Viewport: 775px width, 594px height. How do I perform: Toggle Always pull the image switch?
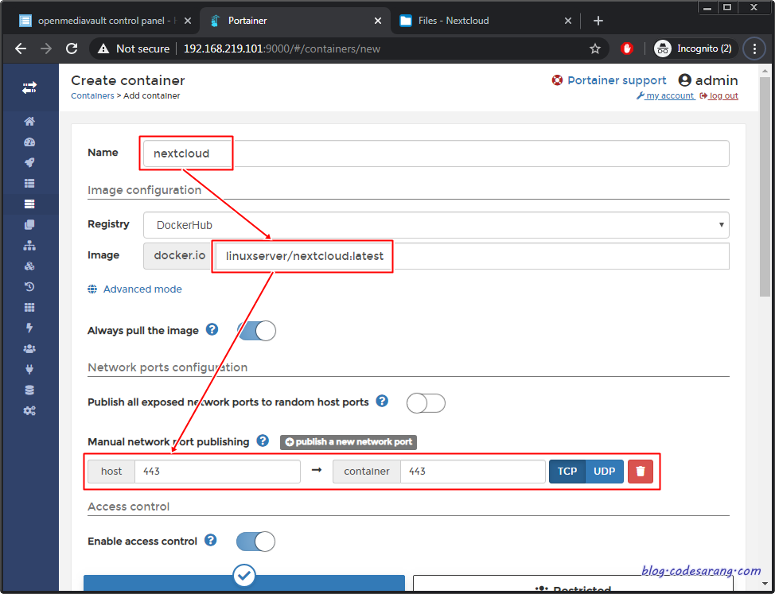point(256,331)
